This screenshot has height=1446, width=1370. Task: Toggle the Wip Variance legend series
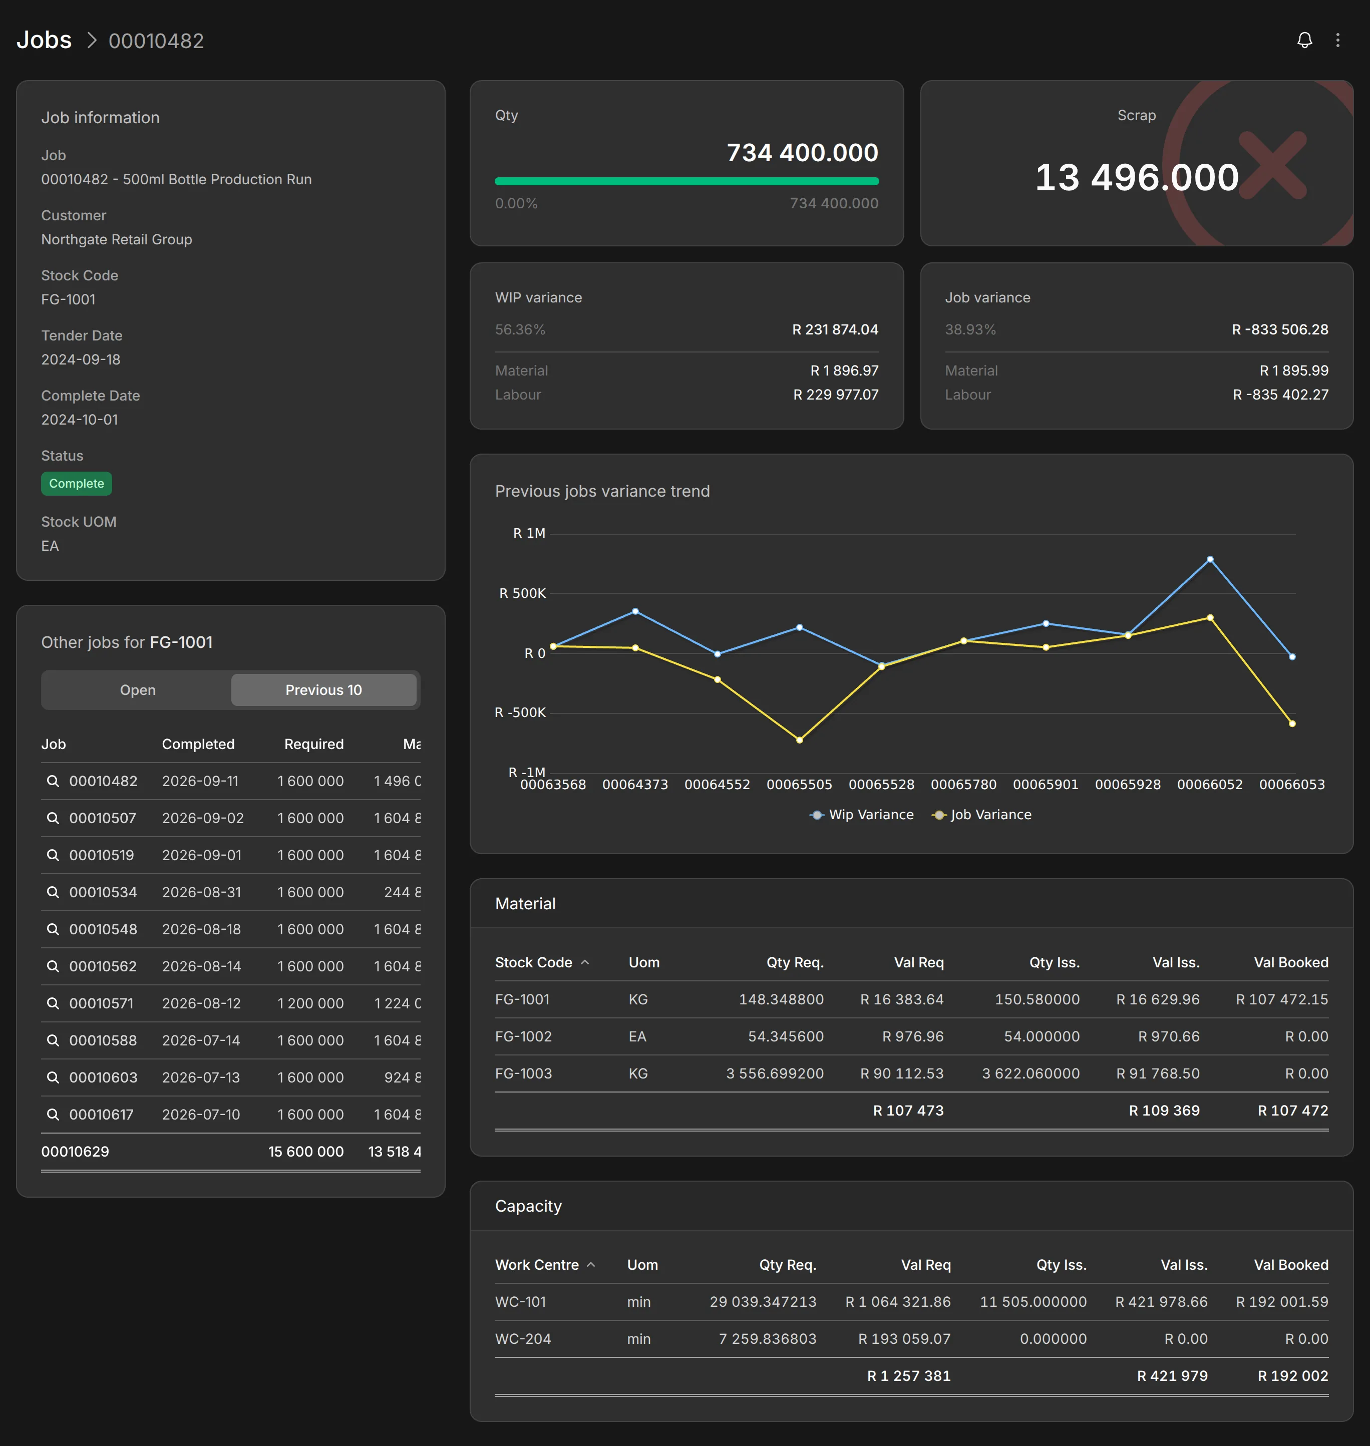[862, 815]
